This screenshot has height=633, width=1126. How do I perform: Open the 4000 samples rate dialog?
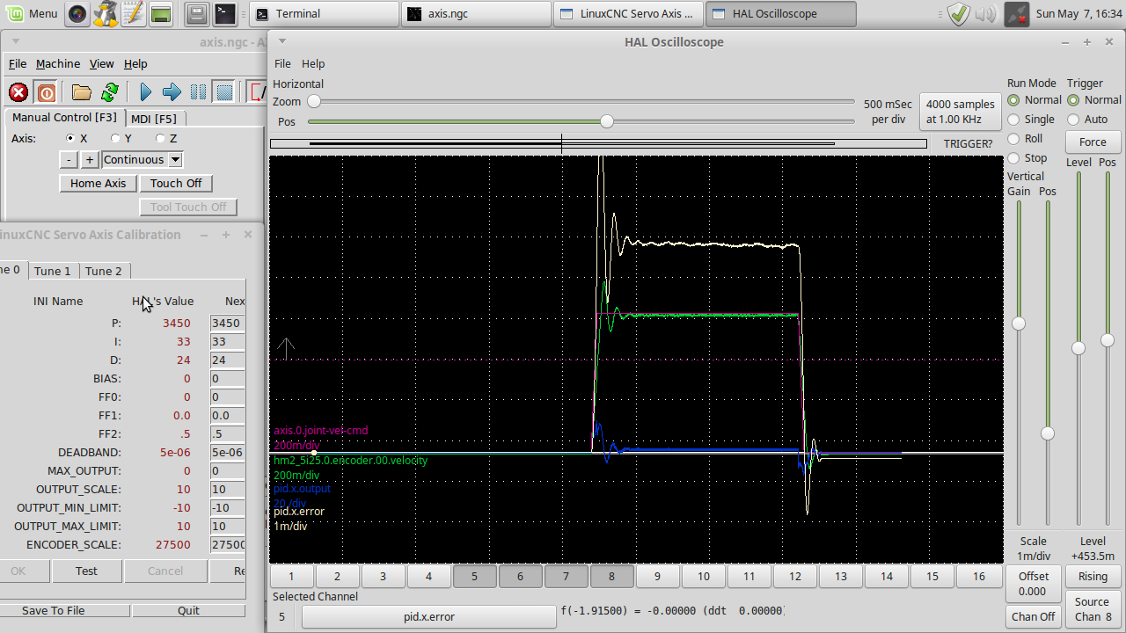(961, 112)
